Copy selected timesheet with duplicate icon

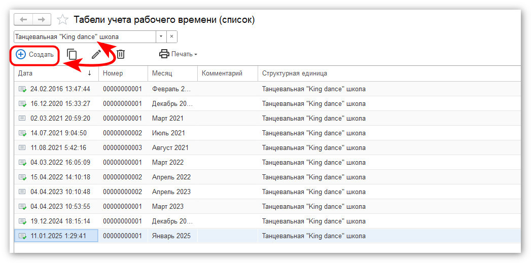click(72, 54)
